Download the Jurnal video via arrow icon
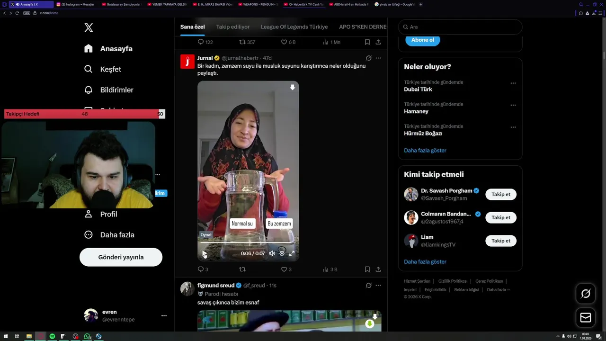This screenshot has width=606, height=341. [x=292, y=88]
